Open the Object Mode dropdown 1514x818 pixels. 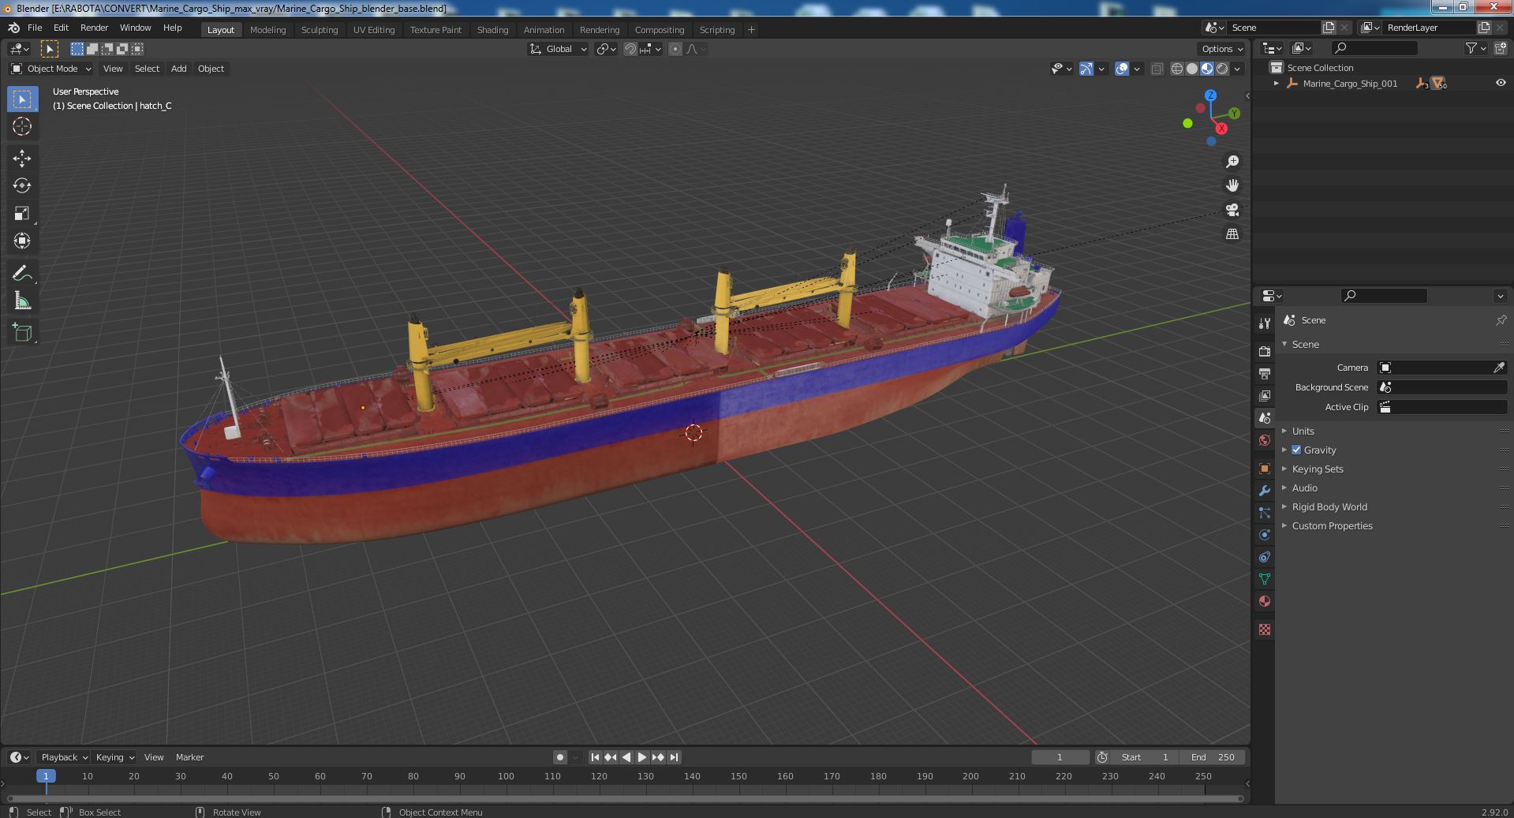(x=50, y=69)
